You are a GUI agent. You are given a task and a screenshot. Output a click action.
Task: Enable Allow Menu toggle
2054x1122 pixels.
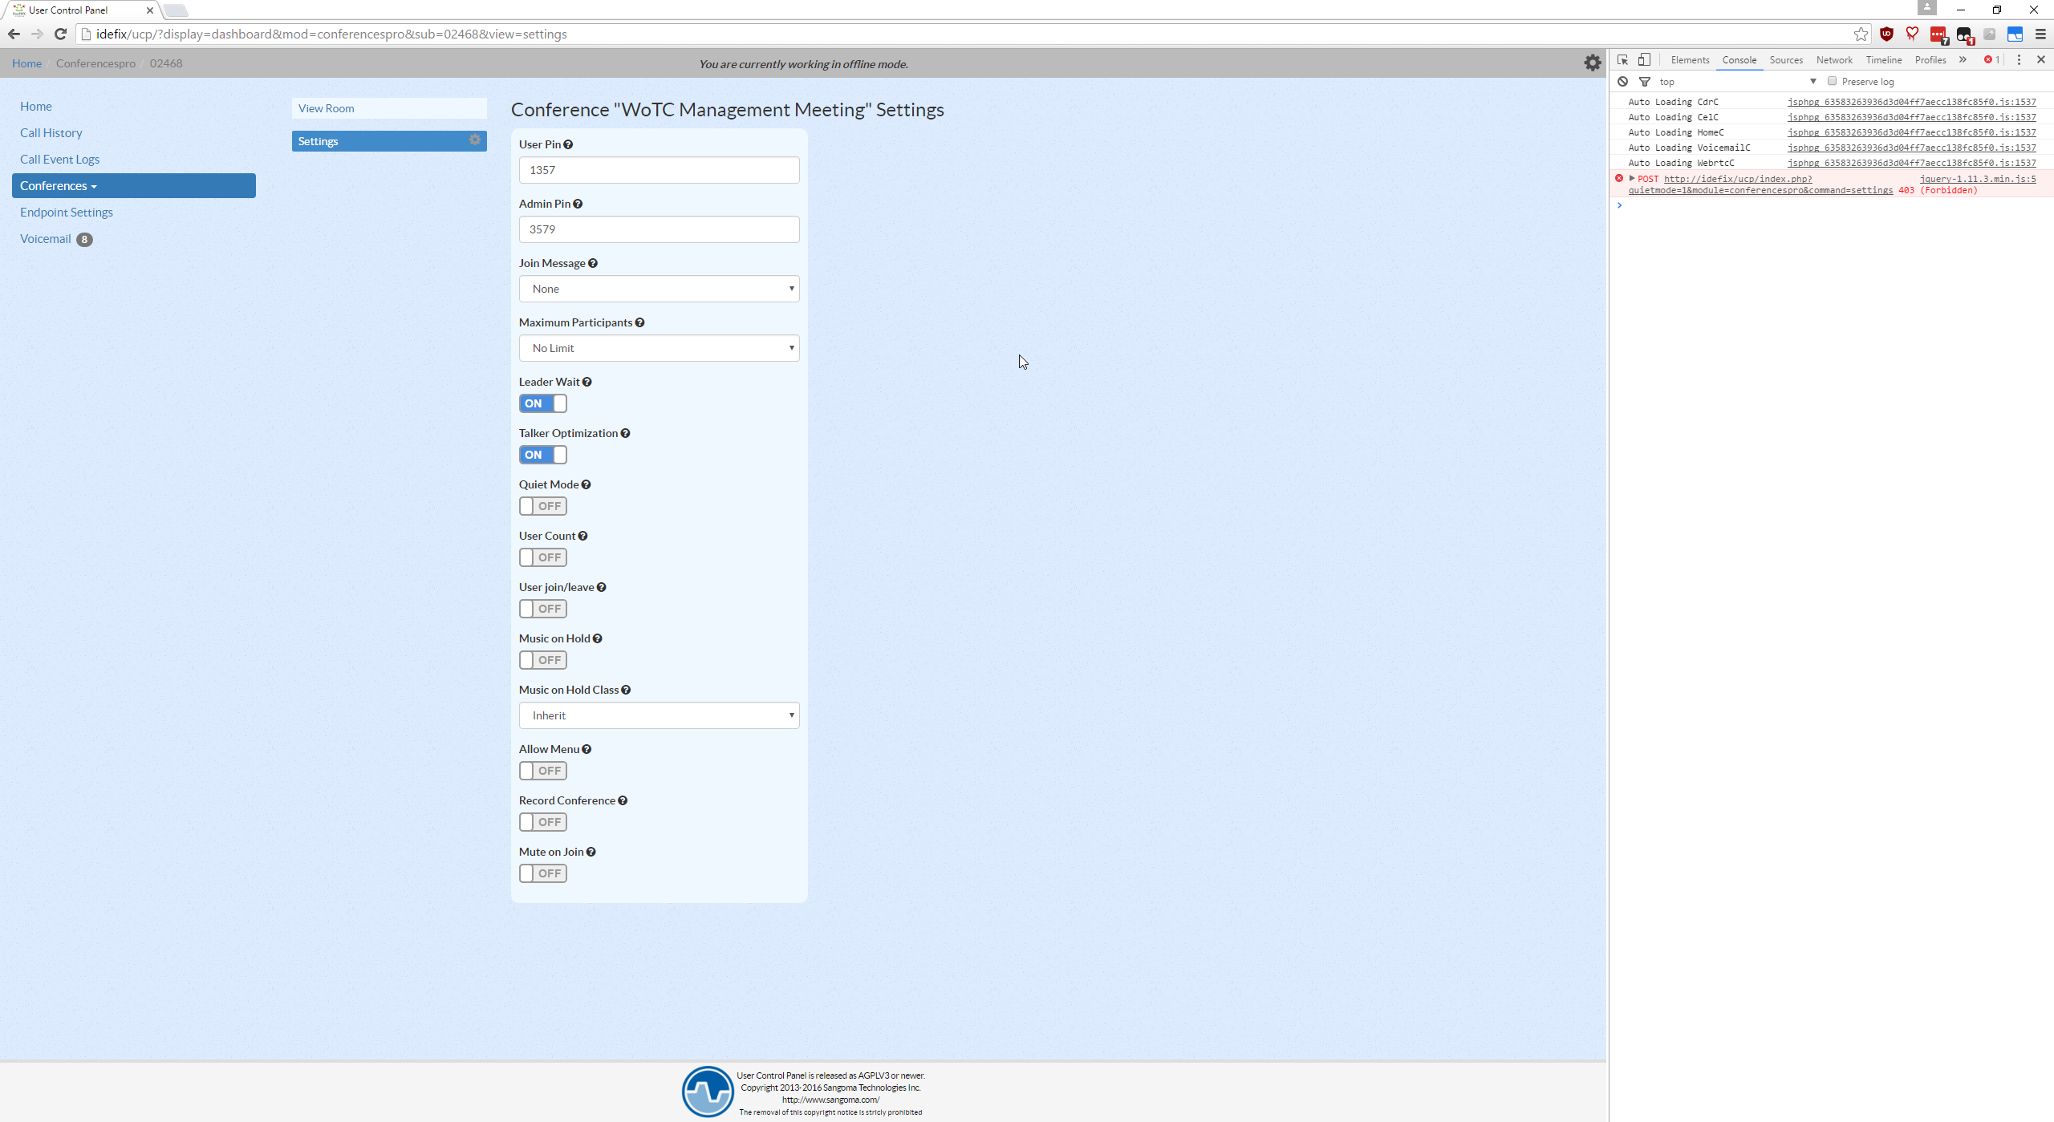[543, 771]
